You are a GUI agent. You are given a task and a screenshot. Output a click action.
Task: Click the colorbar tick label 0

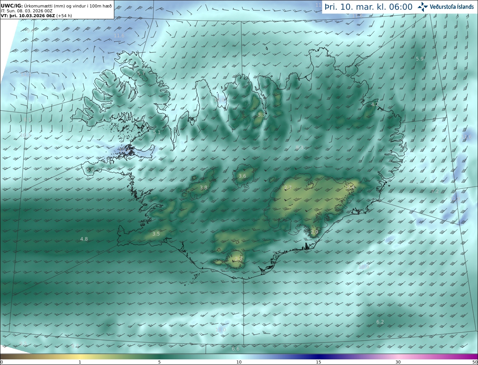coord(1,362)
